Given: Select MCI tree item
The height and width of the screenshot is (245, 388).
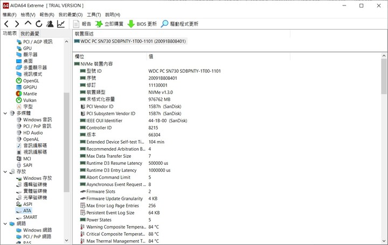Looking at the screenshot, I should click(x=24, y=159).
